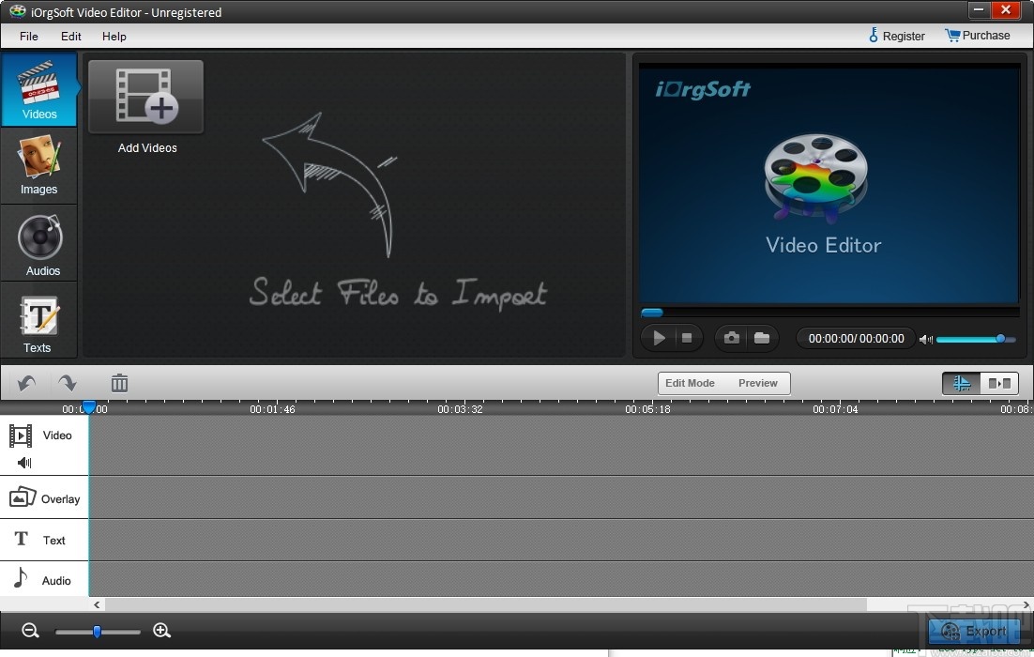1034x657 pixels.
Task: Click the zoom in magnifier below timeline
Action: tap(161, 631)
